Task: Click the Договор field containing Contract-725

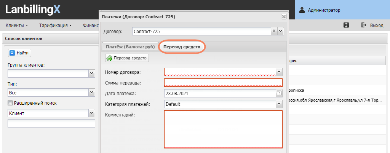Action: point(201,31)
